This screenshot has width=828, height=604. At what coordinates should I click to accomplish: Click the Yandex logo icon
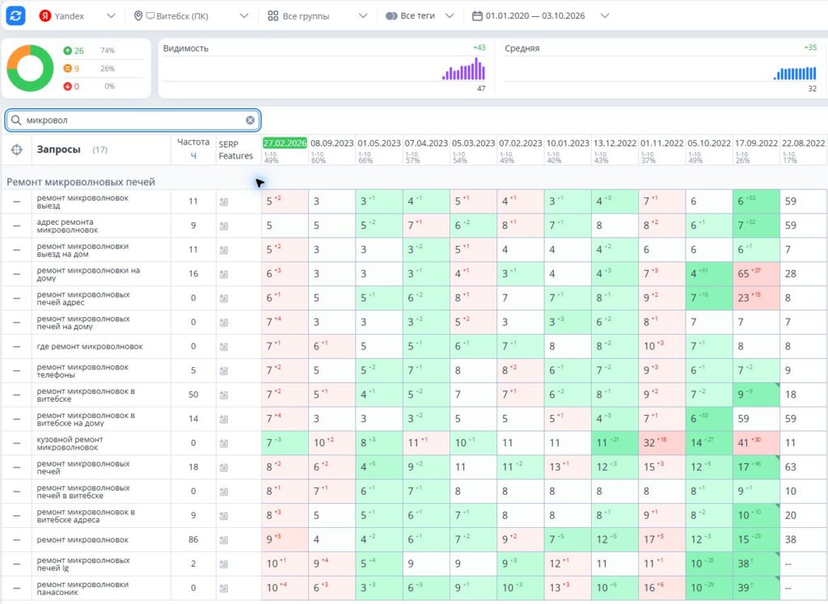tap(45, 16)
